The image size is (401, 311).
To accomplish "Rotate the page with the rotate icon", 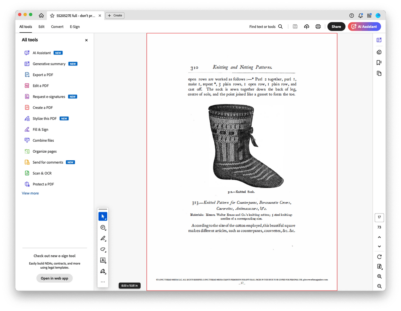I will (x=379, y=257).
